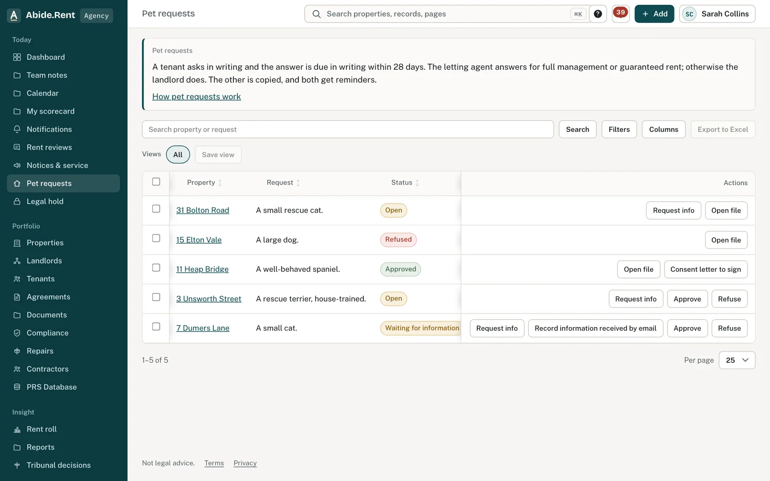
Task: Open notifications badge showing 39
Action: pos(620,14)
